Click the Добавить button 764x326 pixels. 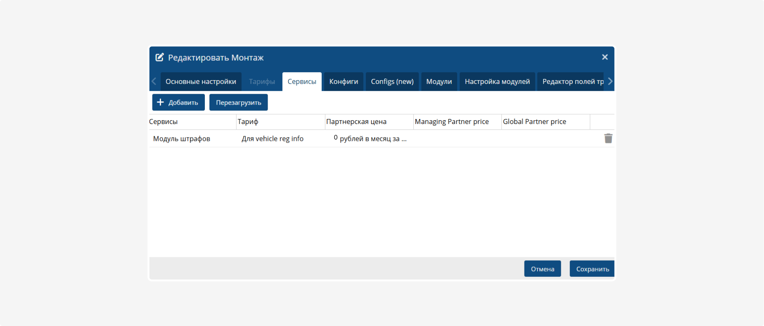(178, 102)
